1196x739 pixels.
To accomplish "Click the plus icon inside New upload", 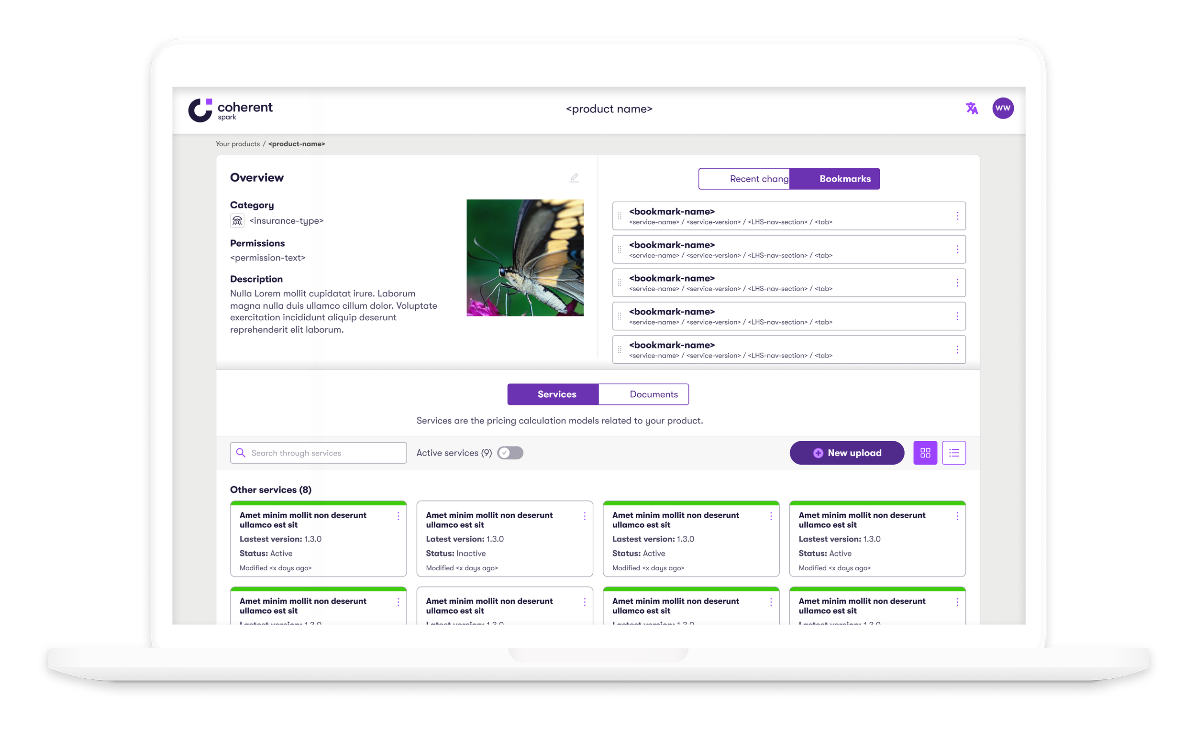I will click(x=818, y=453).
